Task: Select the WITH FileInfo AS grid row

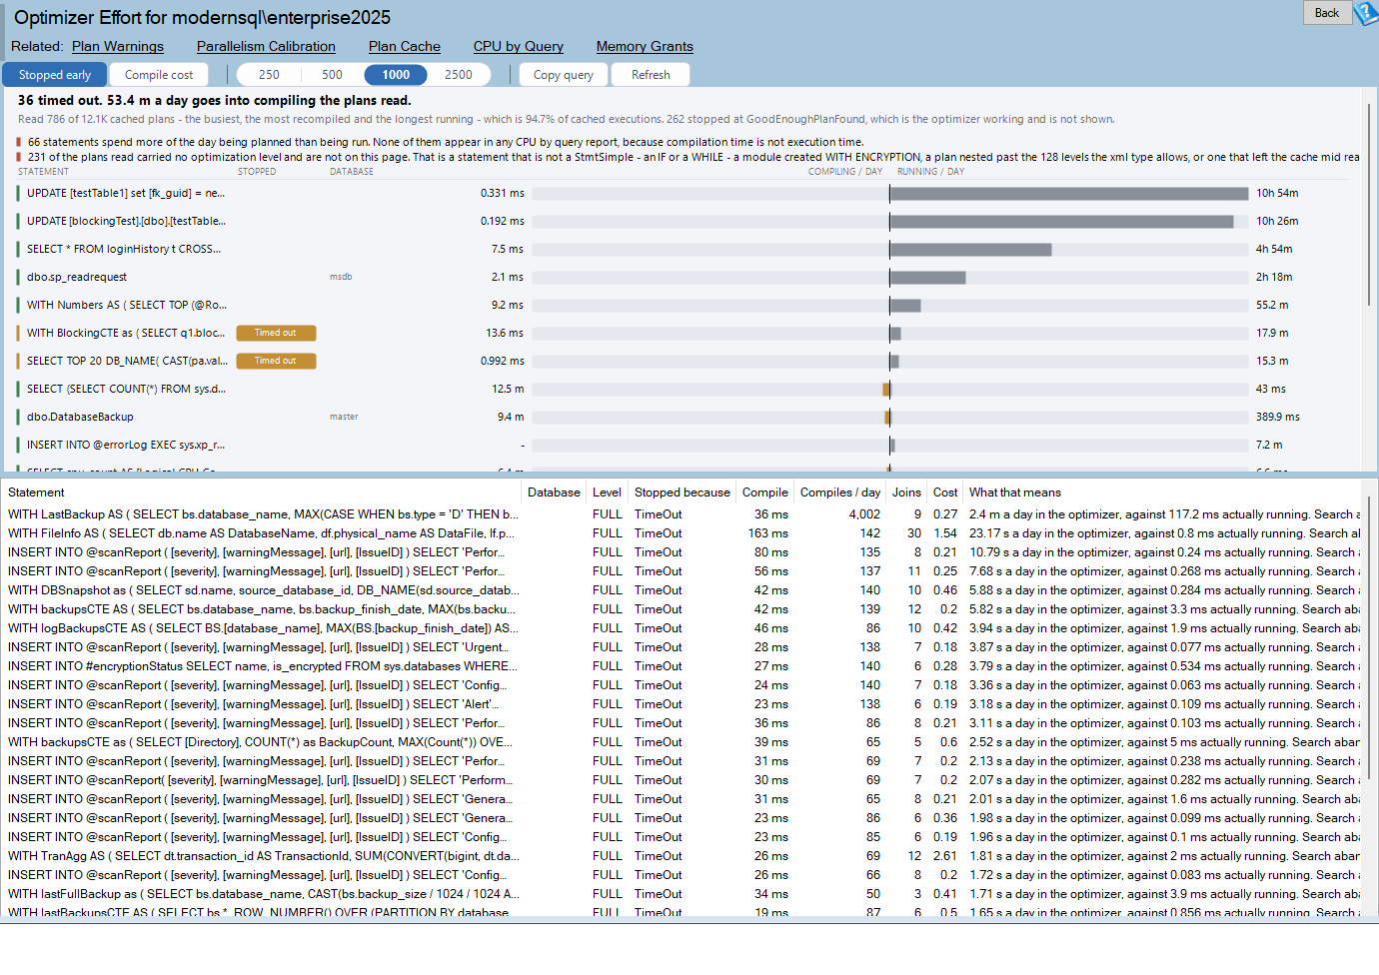Action: pos(683,533)
